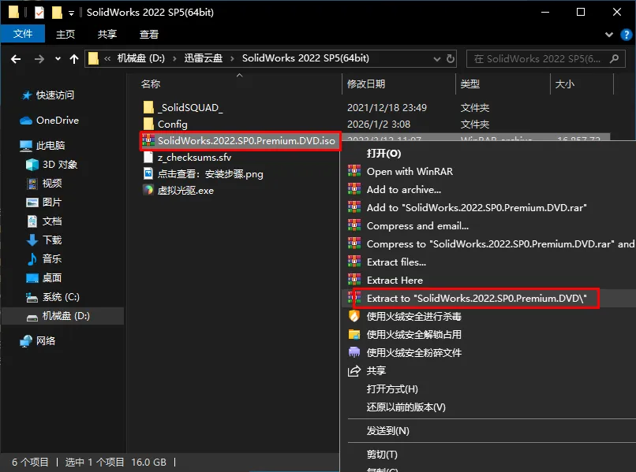The width and height of the screenshot is (636, 472).
Task: Open the blue help icon
Action: click(x=627, y=35)
